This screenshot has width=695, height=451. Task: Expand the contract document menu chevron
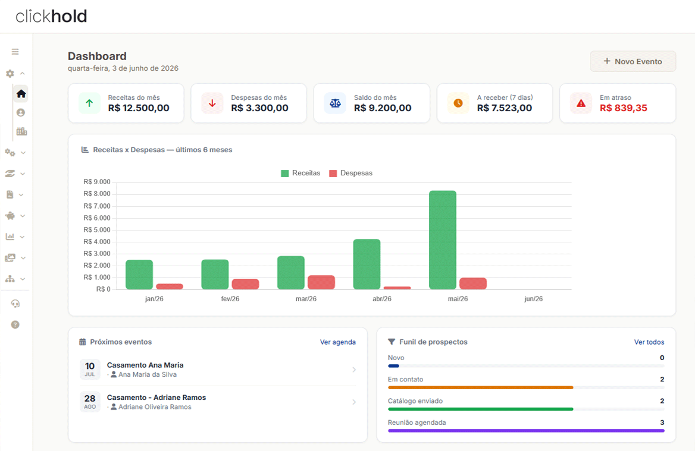click(21, 195)
